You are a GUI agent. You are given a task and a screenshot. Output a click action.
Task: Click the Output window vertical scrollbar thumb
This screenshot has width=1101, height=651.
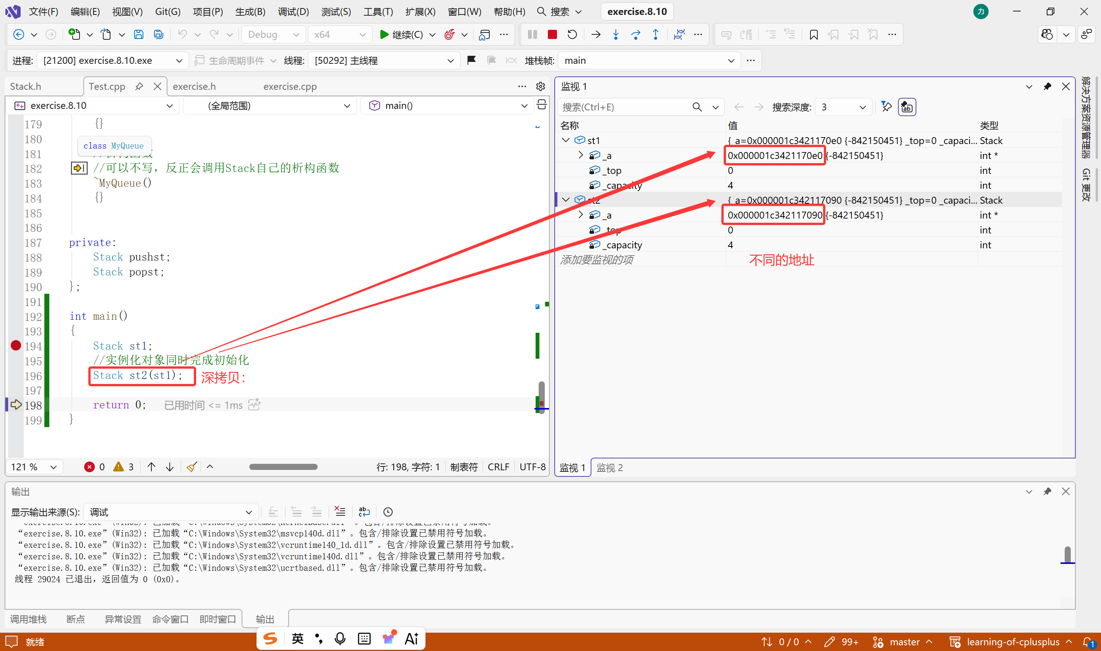1067,554
